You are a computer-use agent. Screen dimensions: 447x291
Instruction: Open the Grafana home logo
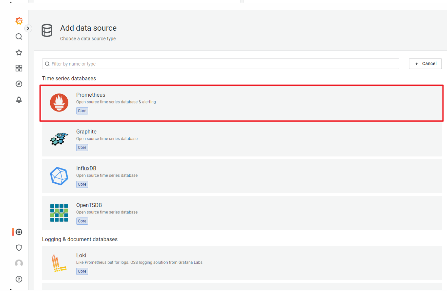19,21
